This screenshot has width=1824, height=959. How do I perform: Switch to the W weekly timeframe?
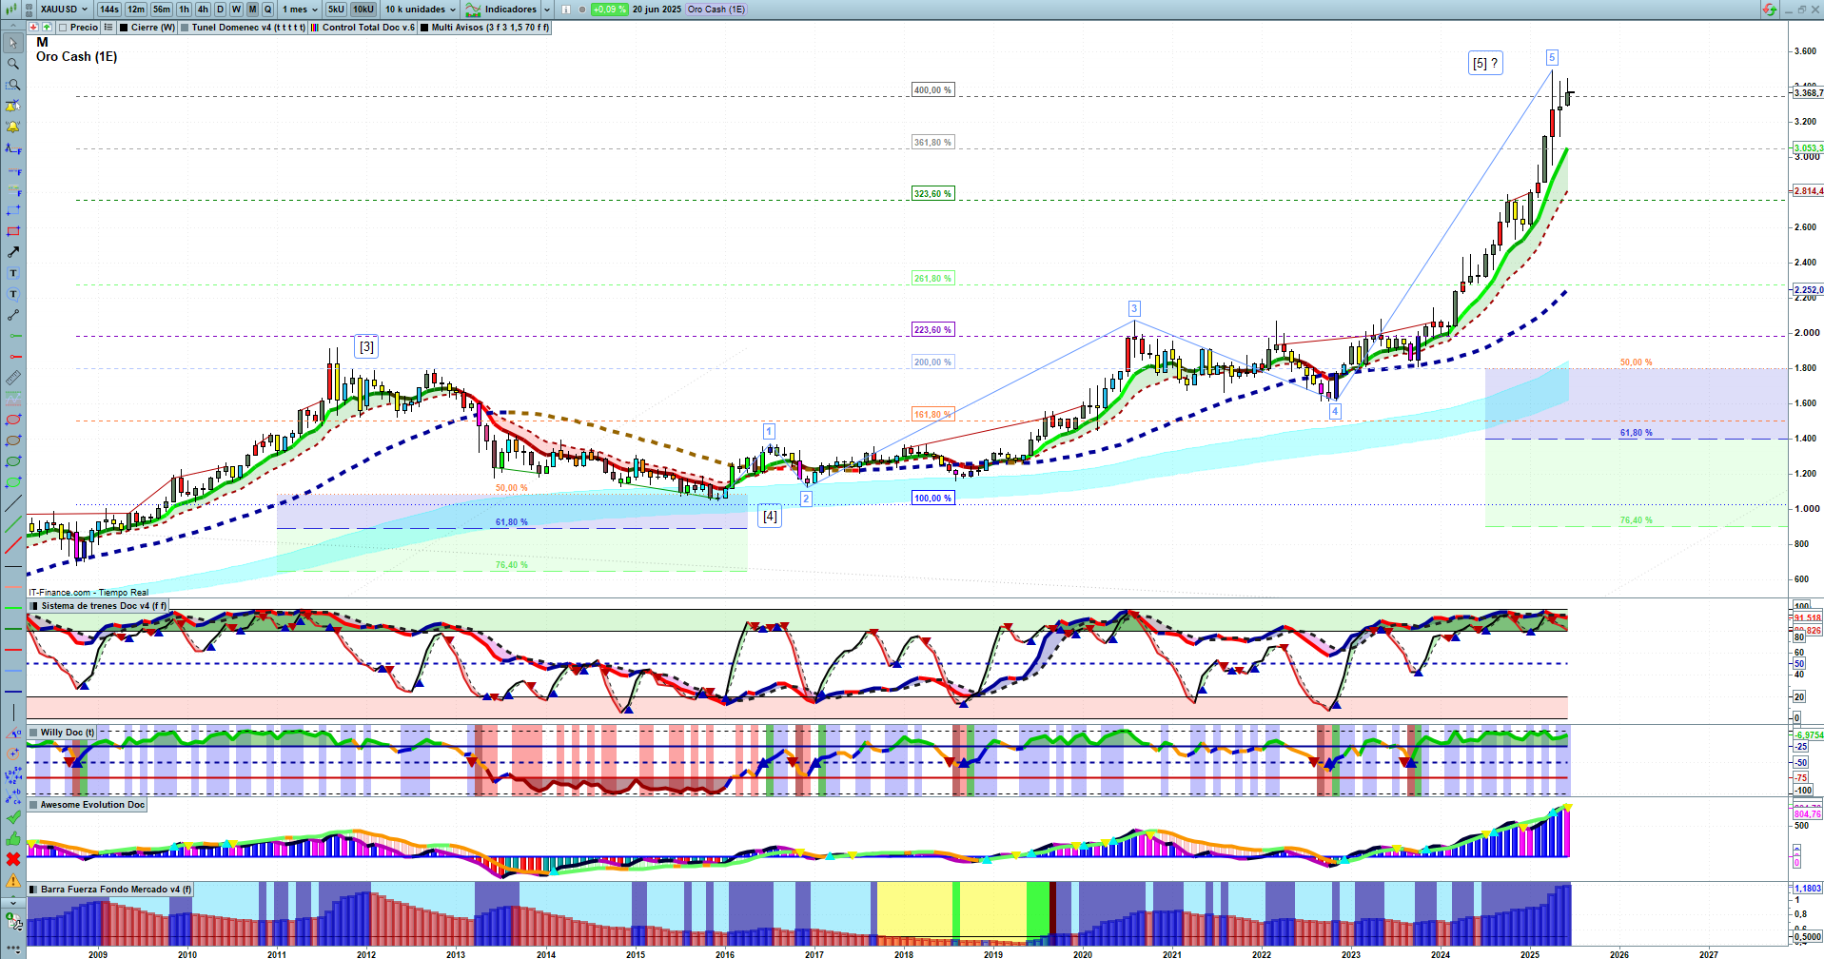coord(236,10)
